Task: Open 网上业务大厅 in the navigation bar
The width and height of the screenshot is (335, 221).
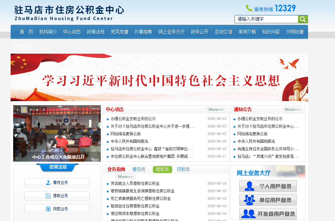Action: pyautogui.click(x=171, y=32)
